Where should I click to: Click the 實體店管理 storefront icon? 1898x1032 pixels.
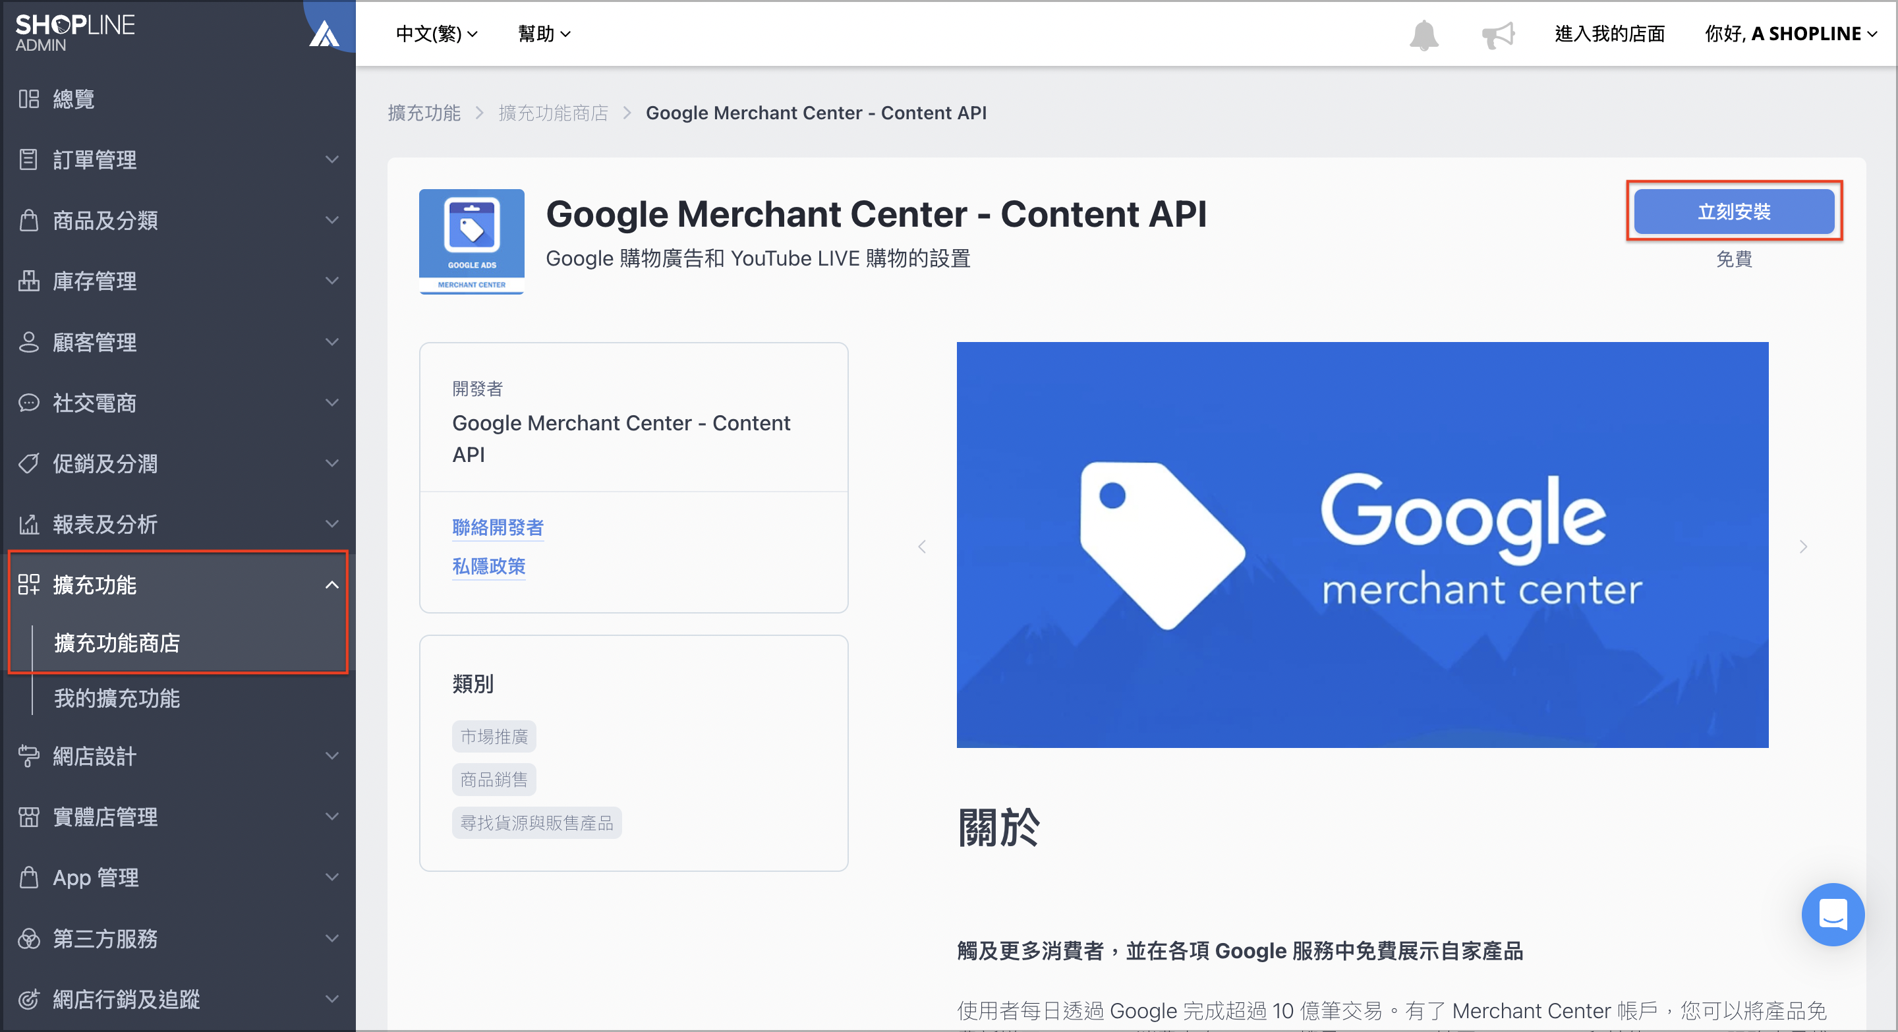coord(29,816)
